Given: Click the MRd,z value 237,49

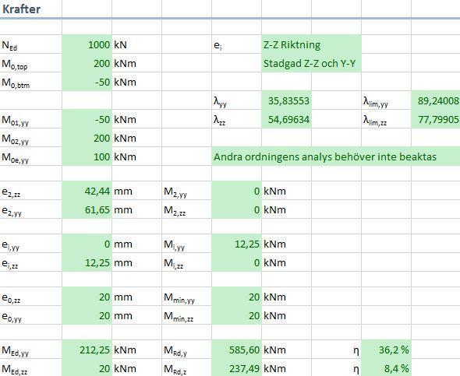Looking at the screenshot, I should pos(236,367).
